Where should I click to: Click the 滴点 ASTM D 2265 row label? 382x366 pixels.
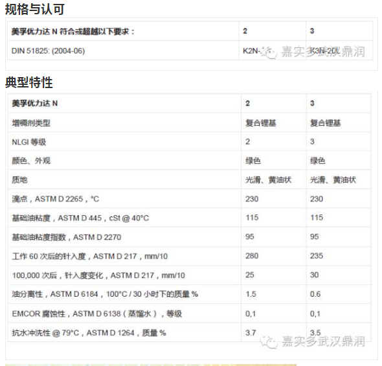pyautogui.click(x=55, y=199)
